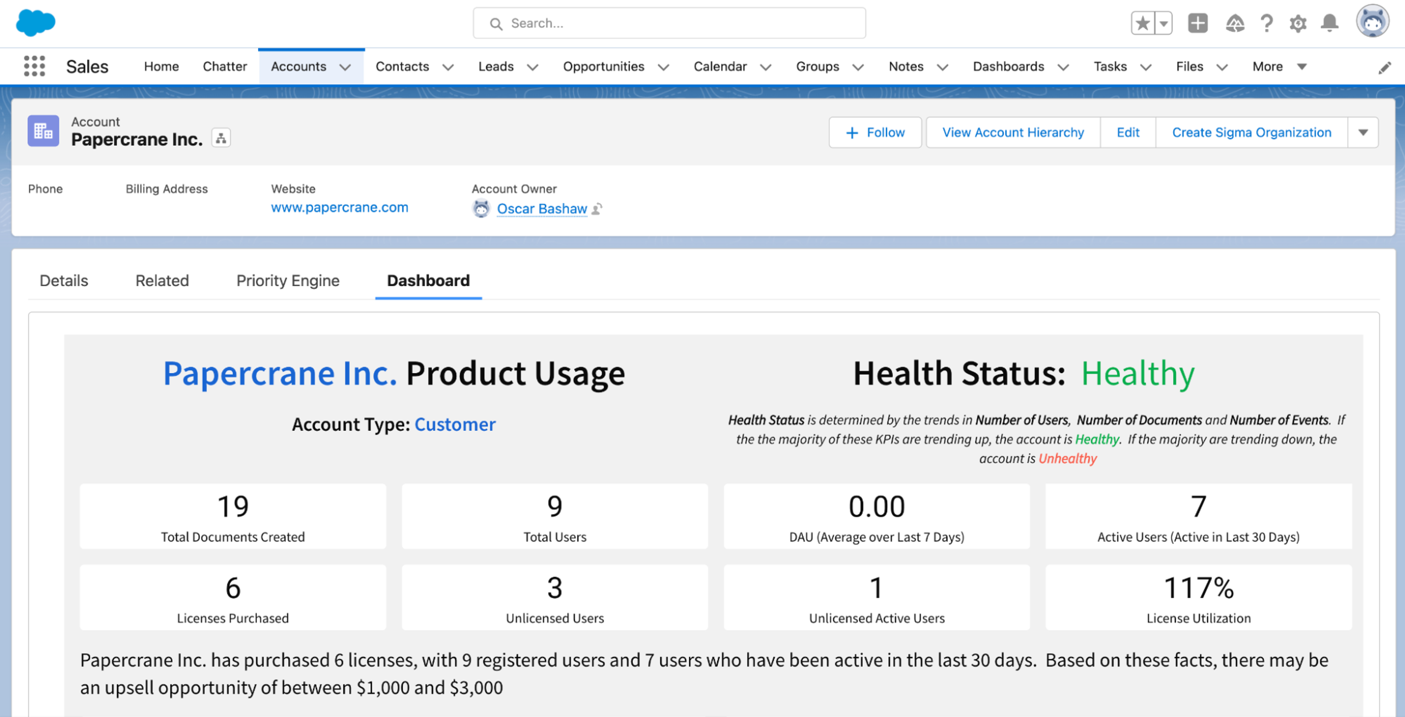Screen dimensions: 1405x717
Task: Switch to the Related tab
Action: 162,280
